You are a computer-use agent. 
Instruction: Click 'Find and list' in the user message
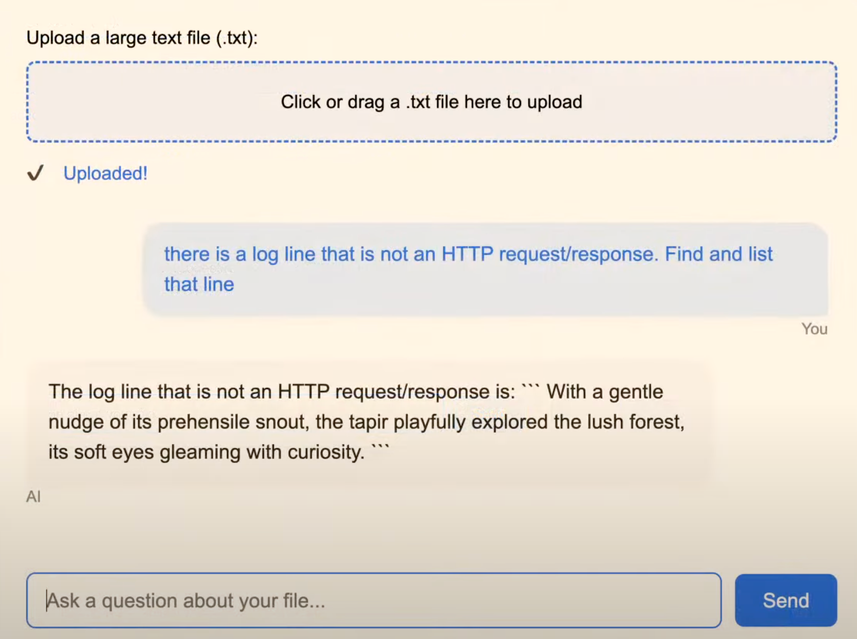(718, 255)
